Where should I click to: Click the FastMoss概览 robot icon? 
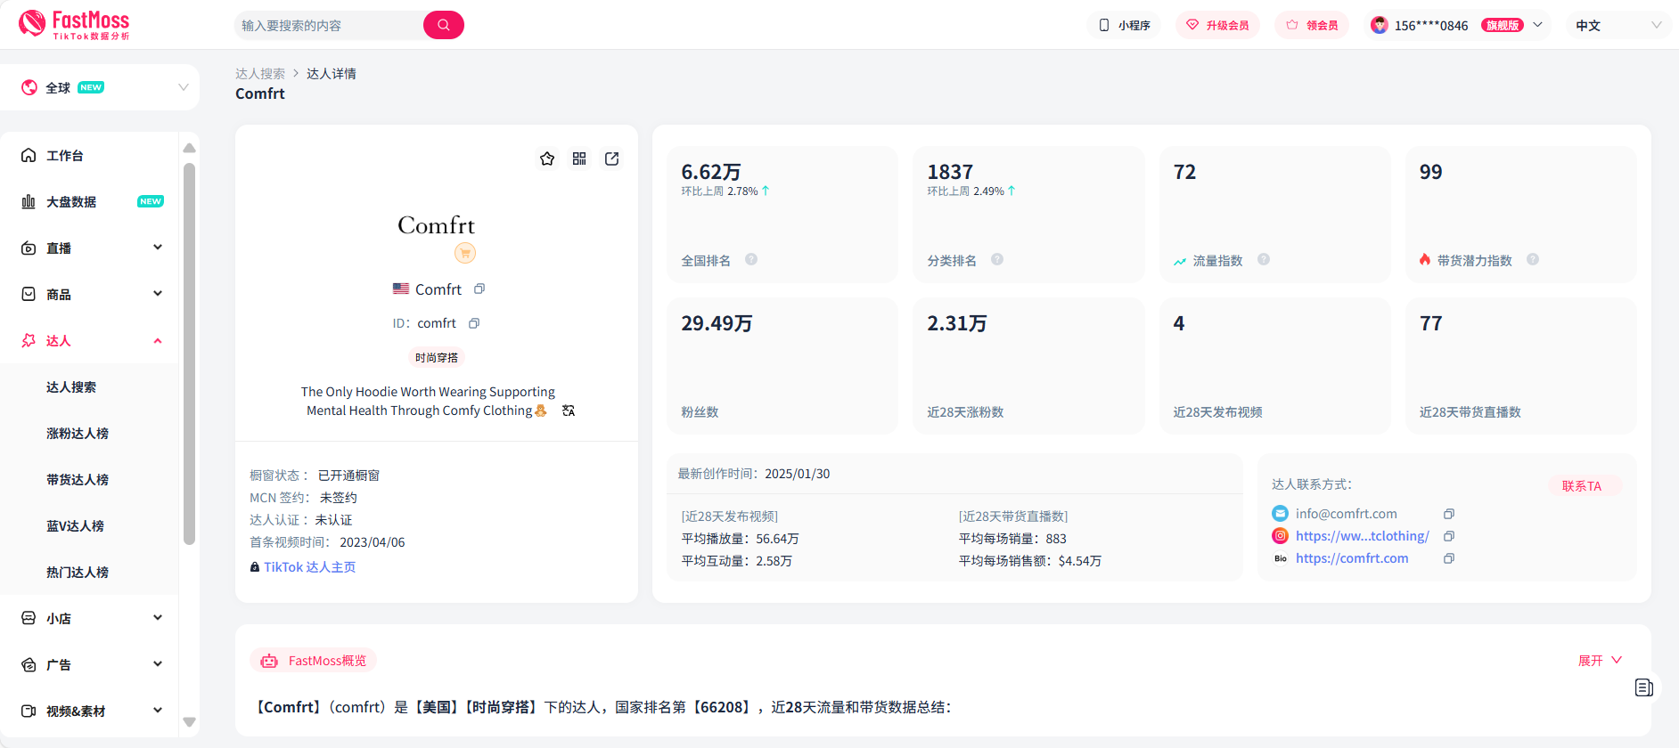(269, 661)
